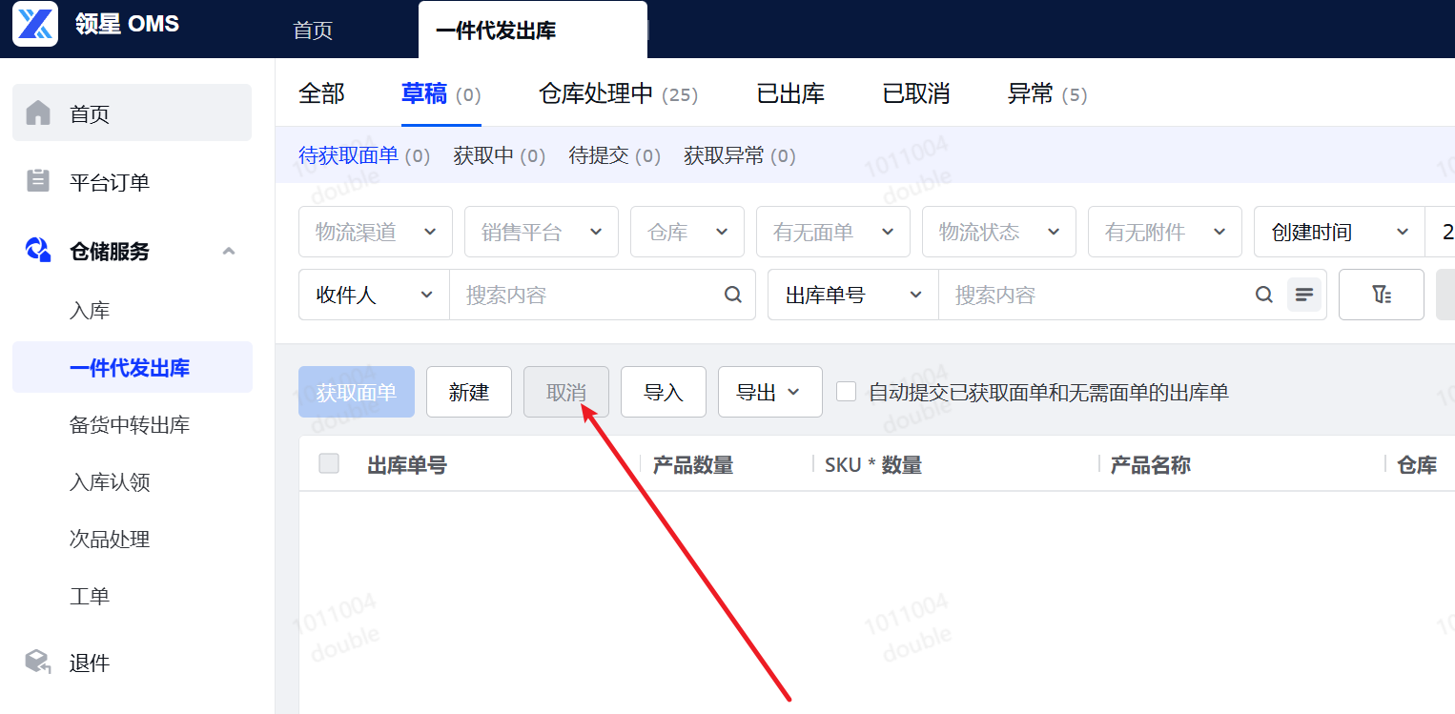Open the 物流渠道 dropdown
This screenshot has height=714, width=1455.
[x=376, y=232]
